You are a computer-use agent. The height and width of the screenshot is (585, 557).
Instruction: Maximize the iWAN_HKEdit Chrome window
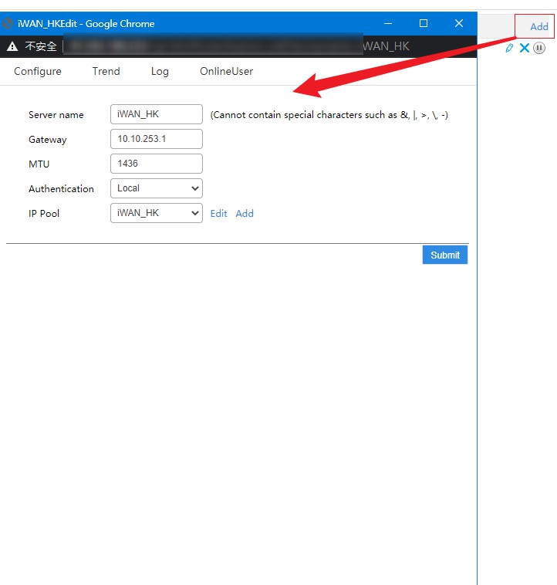424,23
